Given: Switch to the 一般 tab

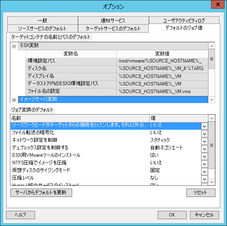Looking at the screenshot, I should (43, 21).
